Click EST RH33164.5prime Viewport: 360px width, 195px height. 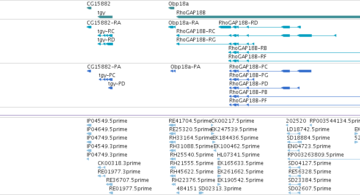(x=191, y=138)
